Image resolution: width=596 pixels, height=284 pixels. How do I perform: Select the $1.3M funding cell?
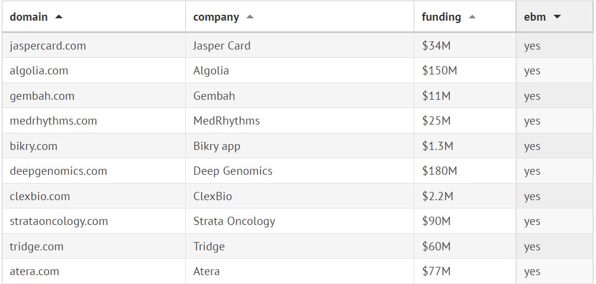pyautogui.click(x=437, y=146)
